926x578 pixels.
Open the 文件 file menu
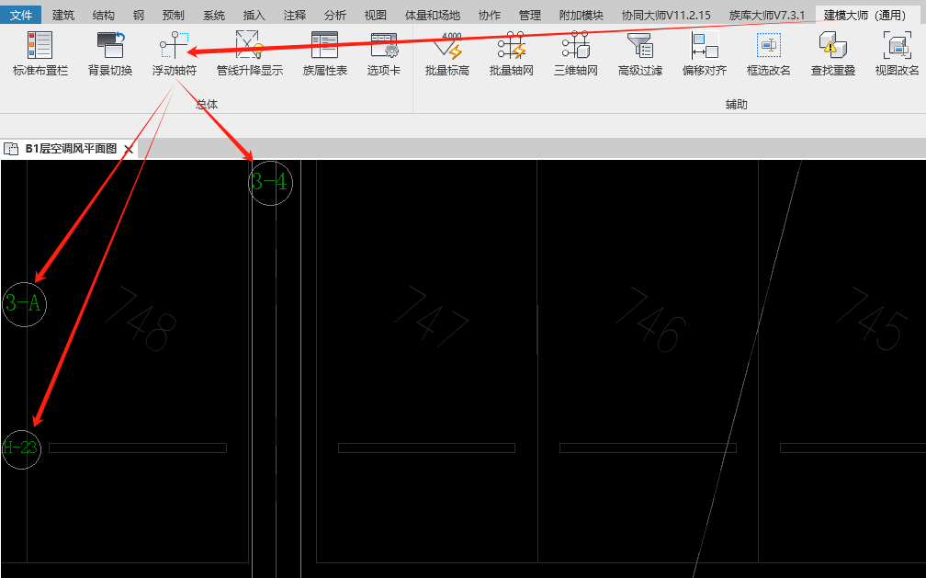20,16
